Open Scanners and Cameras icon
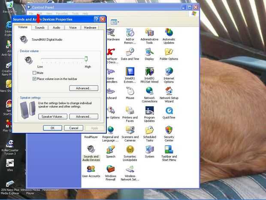The height and width of the screenshot is (200, 266). (130, 134)
